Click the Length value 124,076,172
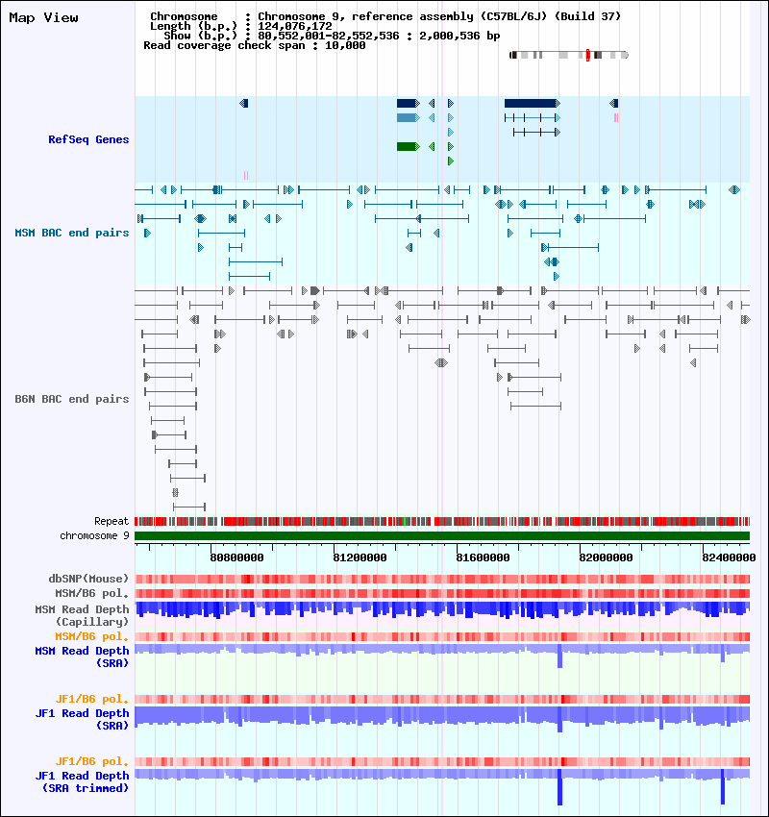 pos(295,26)
